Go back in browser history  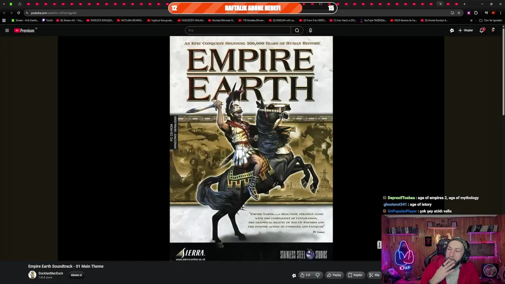pyautogui.click(x=4, y=13)
